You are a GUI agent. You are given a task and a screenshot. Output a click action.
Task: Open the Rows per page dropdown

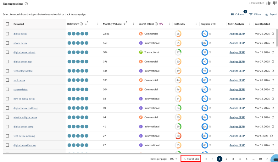(x=174, y=159)
